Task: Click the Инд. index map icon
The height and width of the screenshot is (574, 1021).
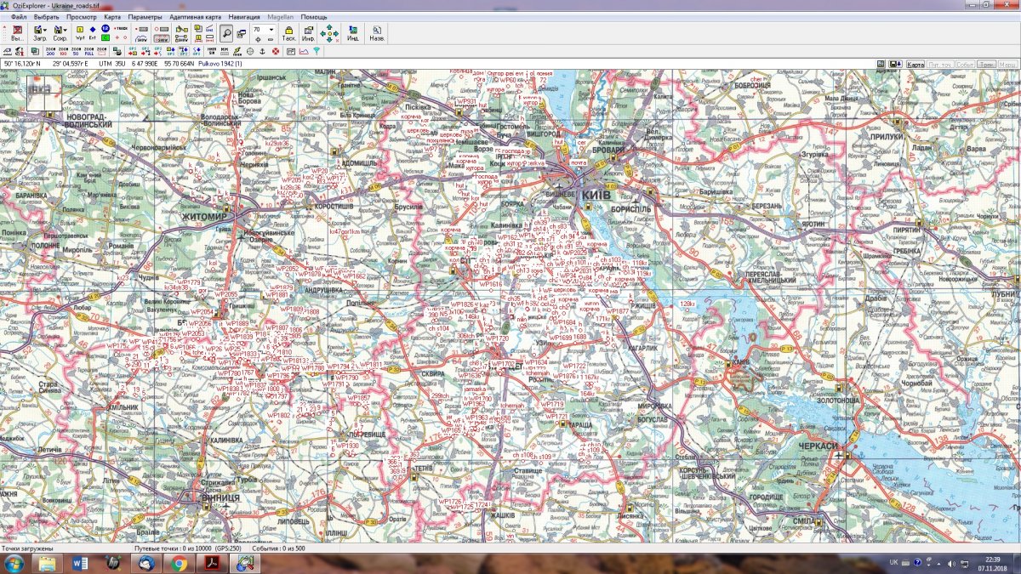Action: (x=352, y=33)
